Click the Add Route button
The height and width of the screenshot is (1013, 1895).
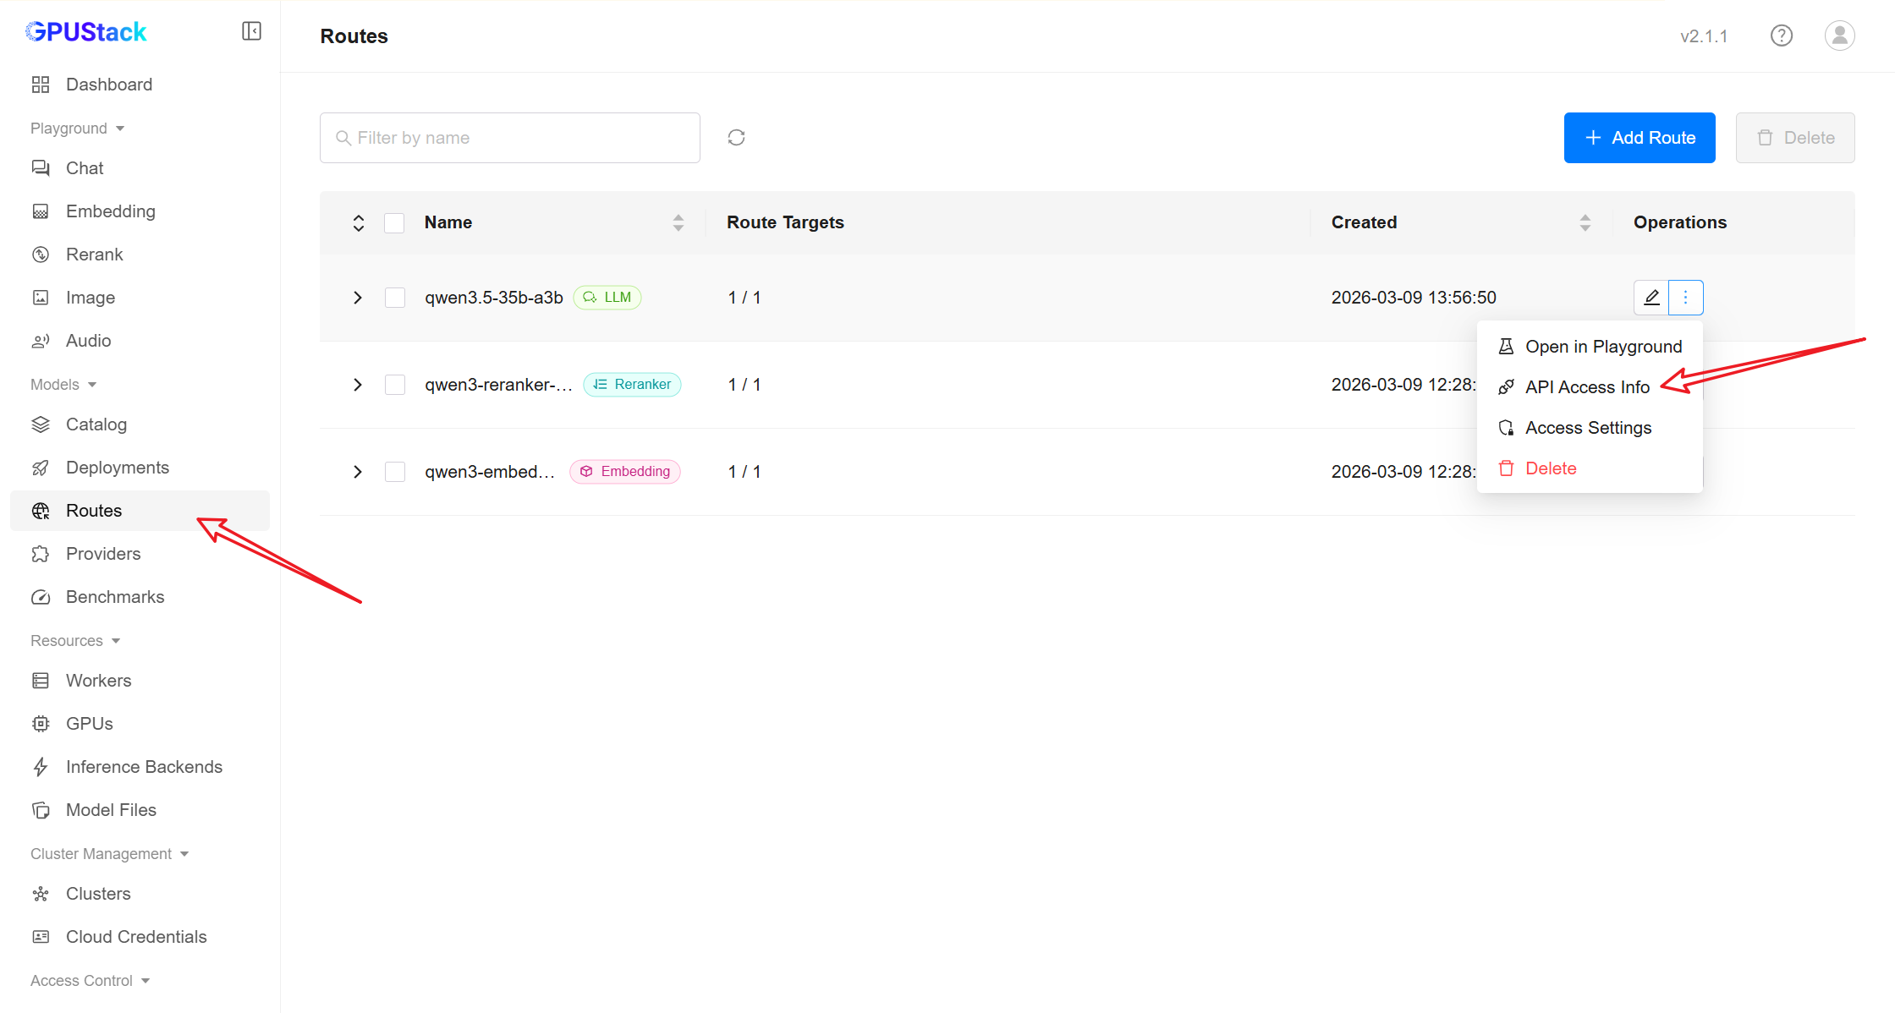pos(1639,138)
